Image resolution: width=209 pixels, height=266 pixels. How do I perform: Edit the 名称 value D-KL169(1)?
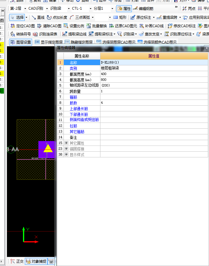(154, 62)
